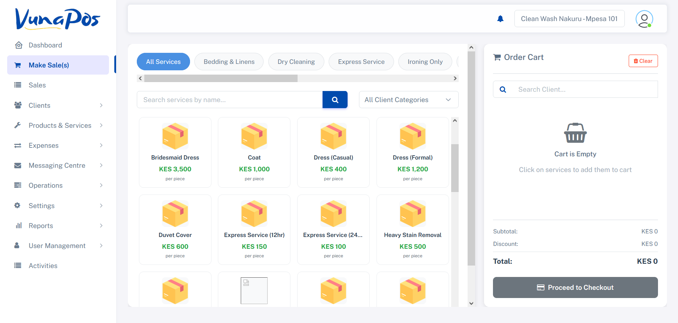Switch to Dry Cleaning category
The width and height of the screenshot is (678, 323).
pos(296,62)
